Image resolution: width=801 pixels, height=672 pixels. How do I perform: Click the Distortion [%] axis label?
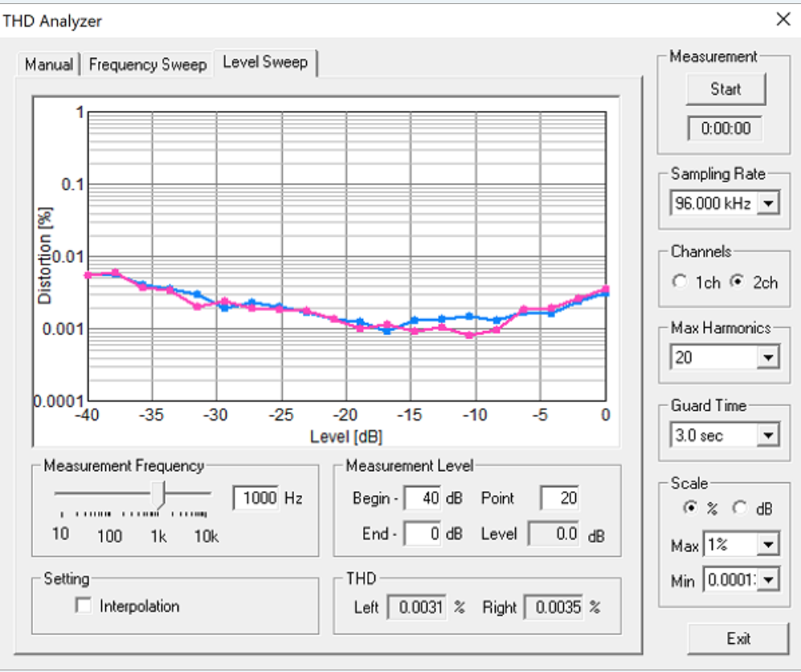[45, 256]
